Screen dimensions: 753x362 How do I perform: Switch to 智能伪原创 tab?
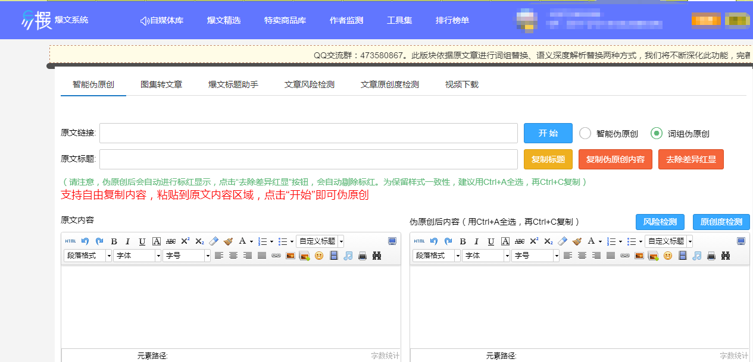93,85
